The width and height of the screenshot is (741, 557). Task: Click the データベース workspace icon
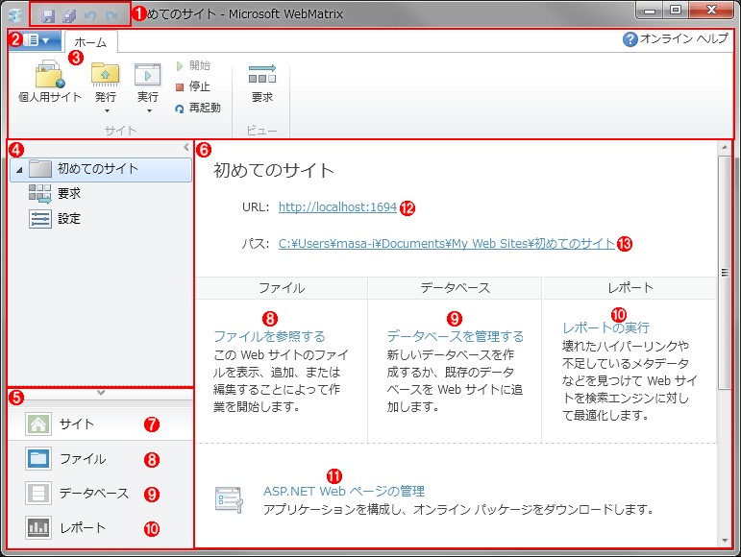pyautogui.click(x=38, y=494)
